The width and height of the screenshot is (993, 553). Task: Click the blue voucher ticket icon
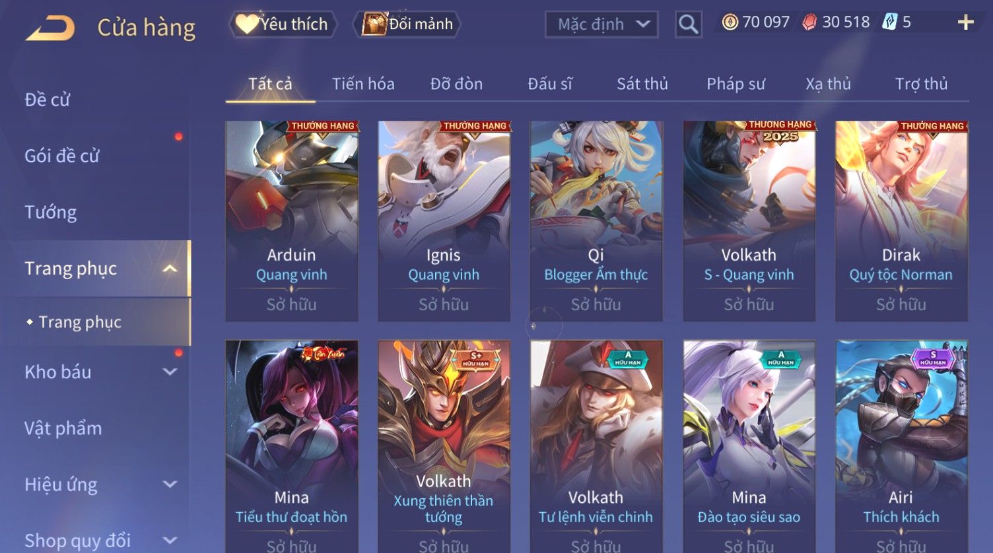889,22
